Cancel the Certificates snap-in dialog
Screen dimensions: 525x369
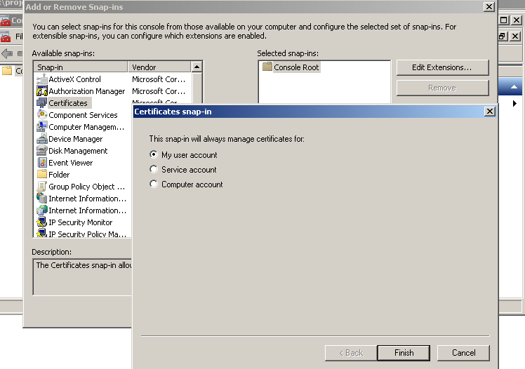tap(463, 353)
